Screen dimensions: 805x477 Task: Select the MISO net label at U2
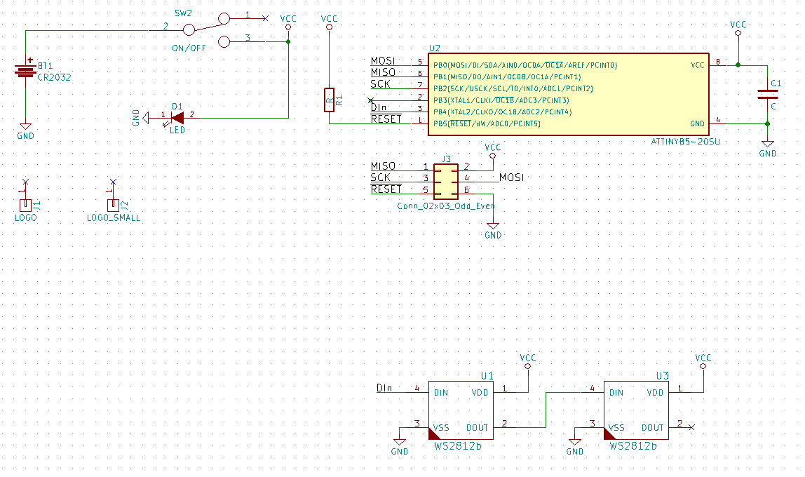point(383,72)
